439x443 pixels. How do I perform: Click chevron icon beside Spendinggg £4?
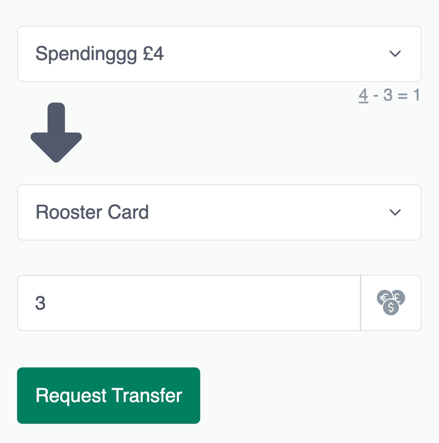coord(395,54)
